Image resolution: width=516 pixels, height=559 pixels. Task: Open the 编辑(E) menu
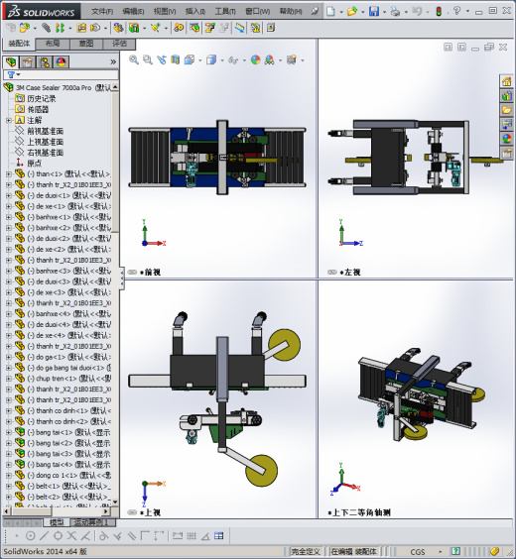(133, 12)
